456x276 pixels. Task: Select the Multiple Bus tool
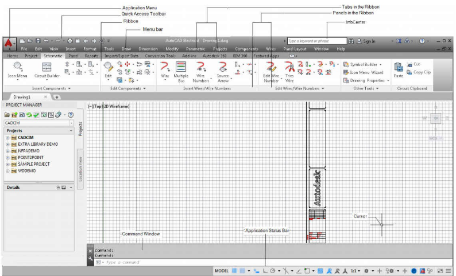(181, 72)
